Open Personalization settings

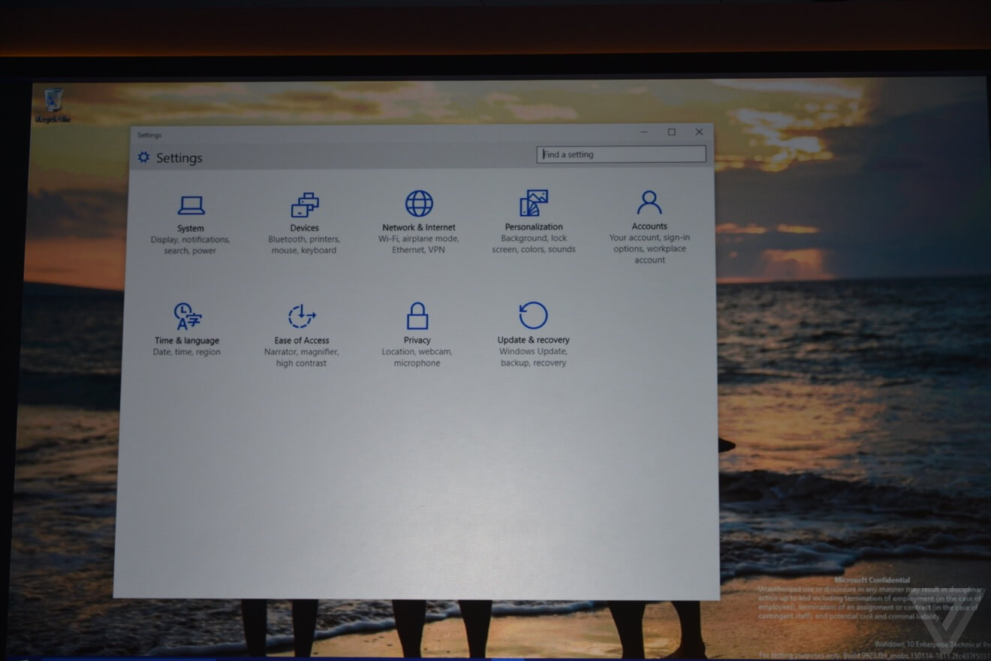coord(533,214)
